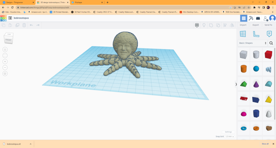Open the Tinkercad logo dashboard
Viewport: 276px width, 148px height.
[3, 18]
